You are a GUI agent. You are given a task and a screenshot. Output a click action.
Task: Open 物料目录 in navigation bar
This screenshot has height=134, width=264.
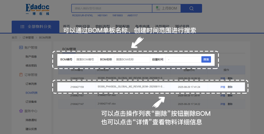(83, 26)
